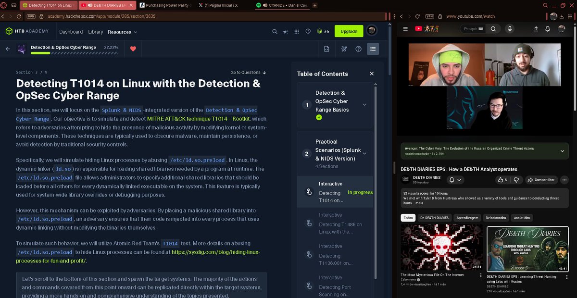Viewport: 577px width, 298px height.
Task: Switch to Detecting T1014 on Linux tab
Action: point(48,5)
